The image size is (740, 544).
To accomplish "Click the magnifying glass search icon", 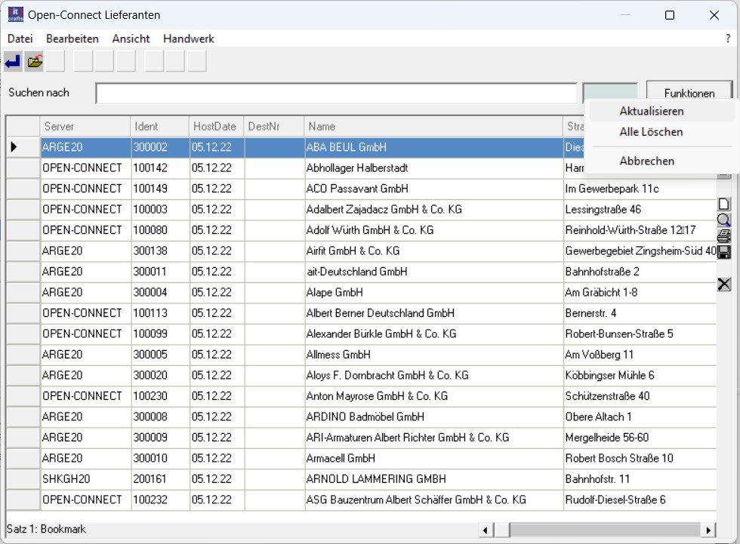I will (723, 220).
